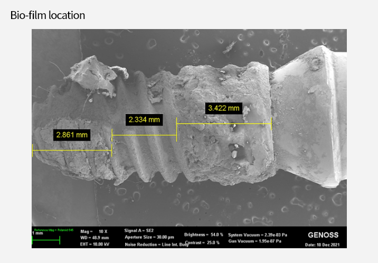Click the 2.861 mm measurement label
Image resolution: width=378 pixels, height=263 pixels.
tap(72, 135)
